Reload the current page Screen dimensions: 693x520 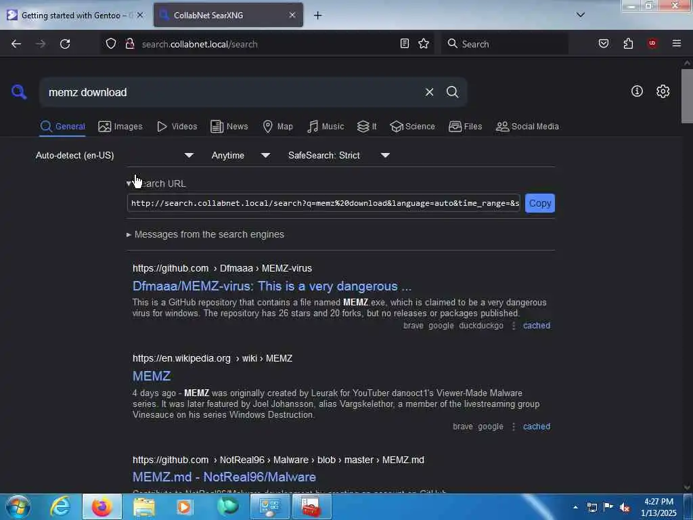[65, 44]
